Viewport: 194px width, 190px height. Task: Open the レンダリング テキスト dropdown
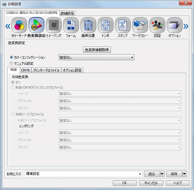[120, 147]
